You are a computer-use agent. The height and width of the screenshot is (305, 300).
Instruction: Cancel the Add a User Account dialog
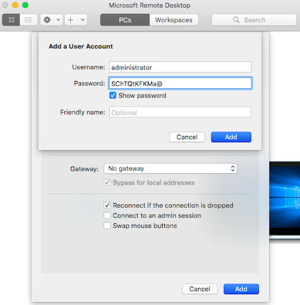187,137
